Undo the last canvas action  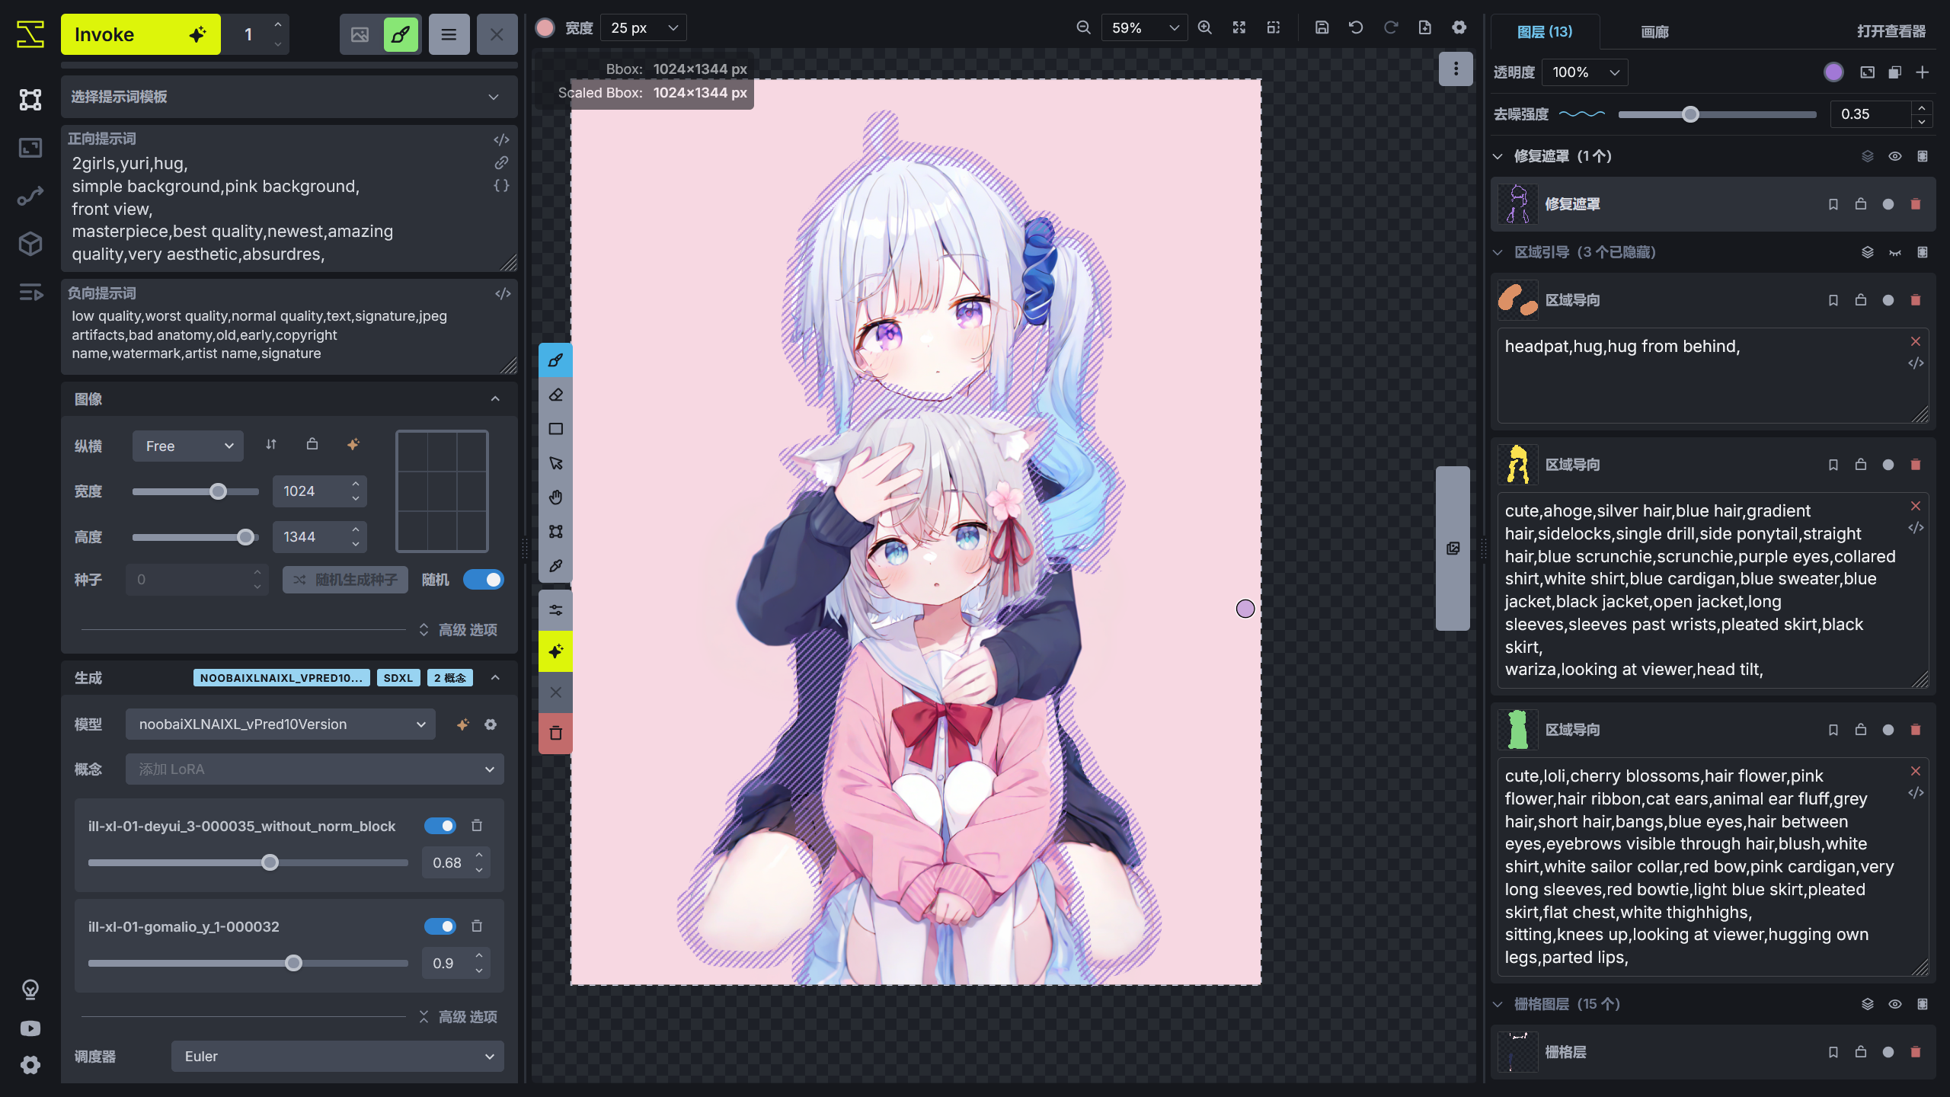point(1356,27)
